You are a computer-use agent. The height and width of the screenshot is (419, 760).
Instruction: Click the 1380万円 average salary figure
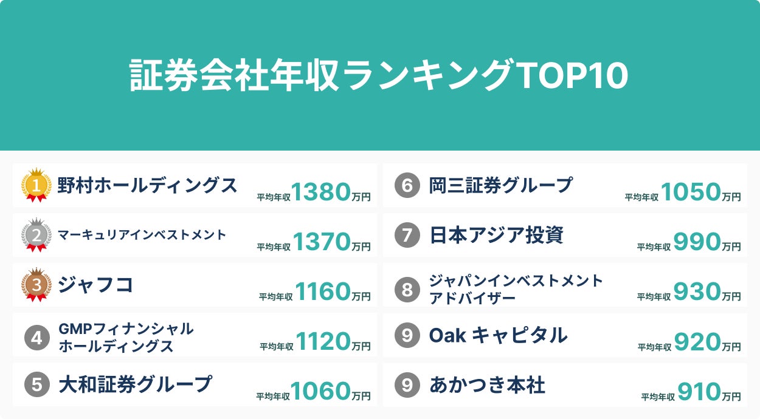331,192
